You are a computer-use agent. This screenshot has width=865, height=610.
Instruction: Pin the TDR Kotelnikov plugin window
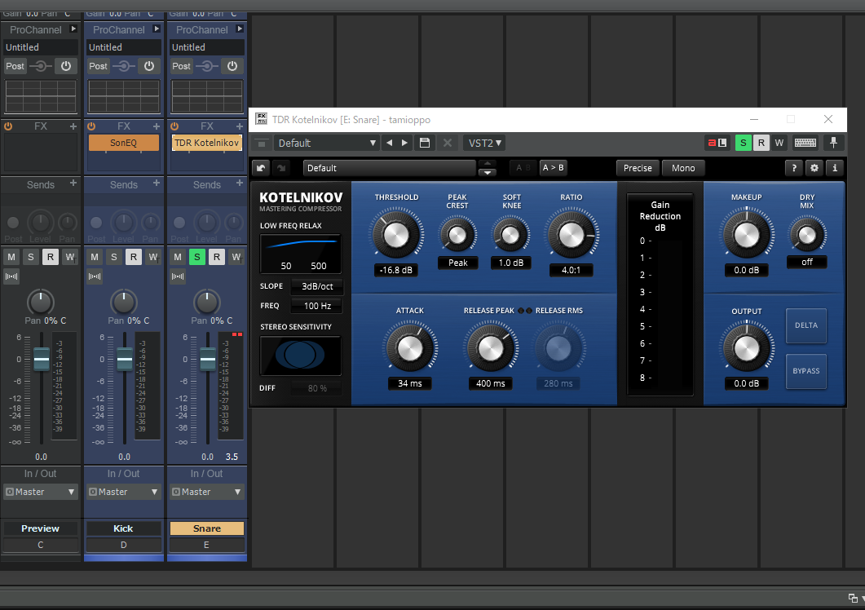click(x=833, y=143)
